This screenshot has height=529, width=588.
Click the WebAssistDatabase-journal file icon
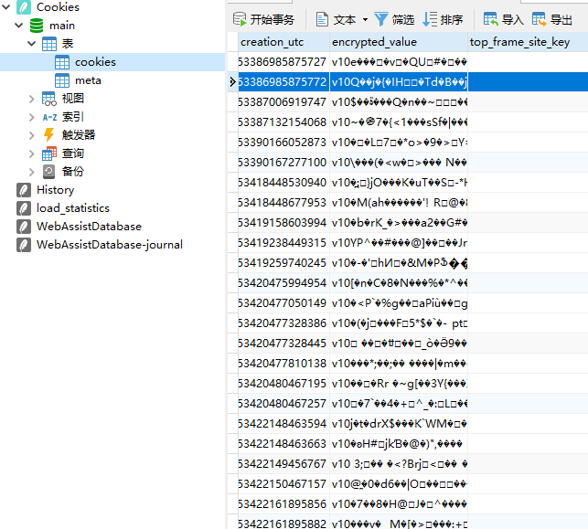click(24, 245)
